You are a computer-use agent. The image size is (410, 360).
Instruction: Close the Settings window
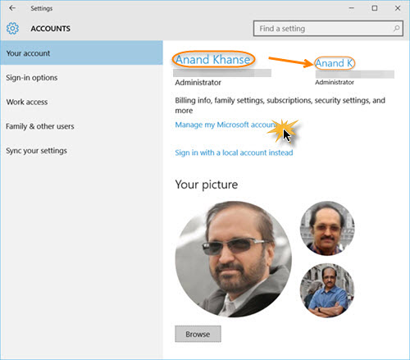coord(398,8)
